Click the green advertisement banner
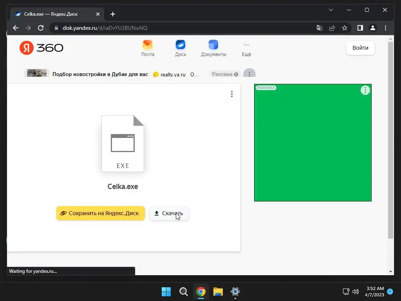This screenshot has width=401, height=301. click(x=313, y=143)
